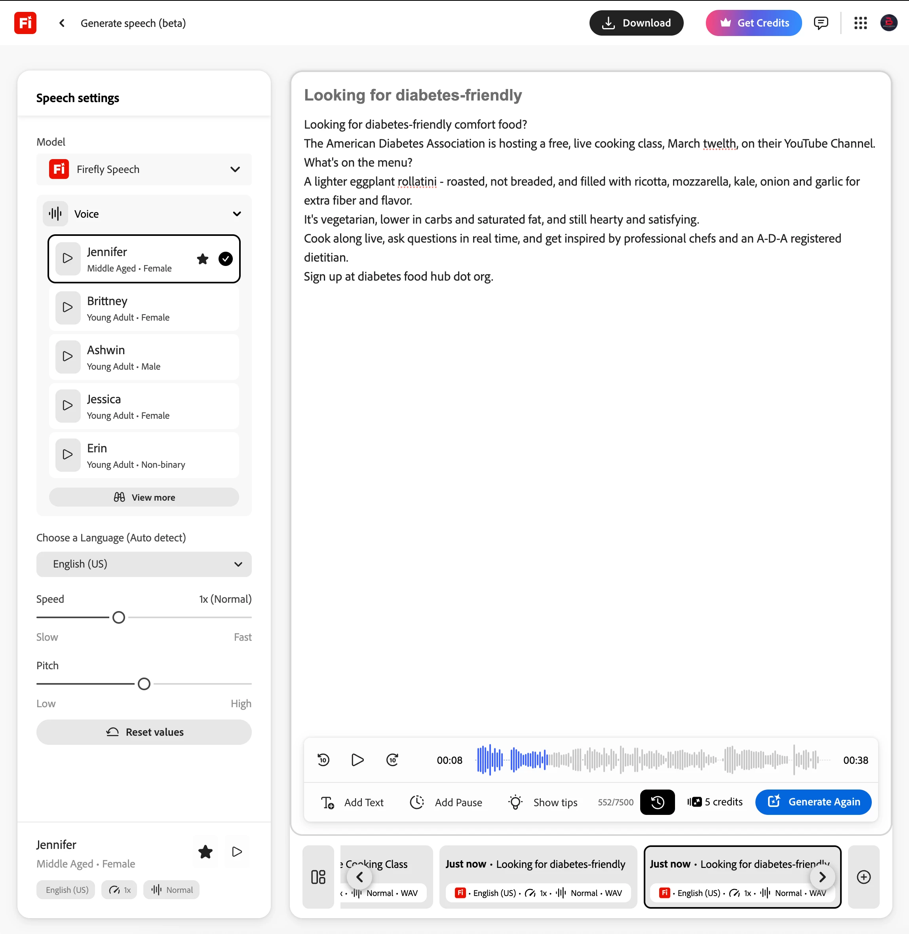Add a new generation with plus icon

pyautogui.click(x=863, y=877)
